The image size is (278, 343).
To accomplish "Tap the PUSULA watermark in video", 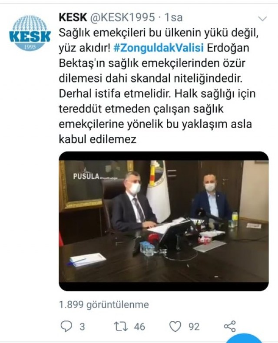I will click(x=86, y=176).
